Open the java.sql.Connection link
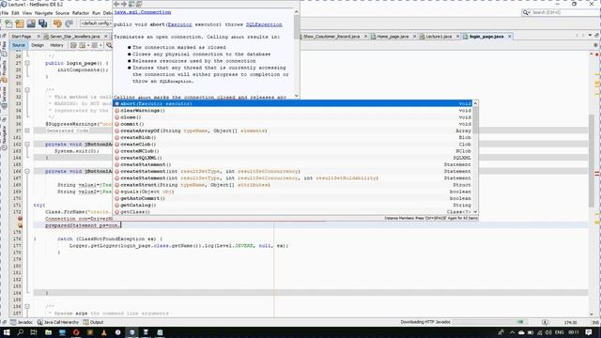Screen dimensions: 601x338 143,12
